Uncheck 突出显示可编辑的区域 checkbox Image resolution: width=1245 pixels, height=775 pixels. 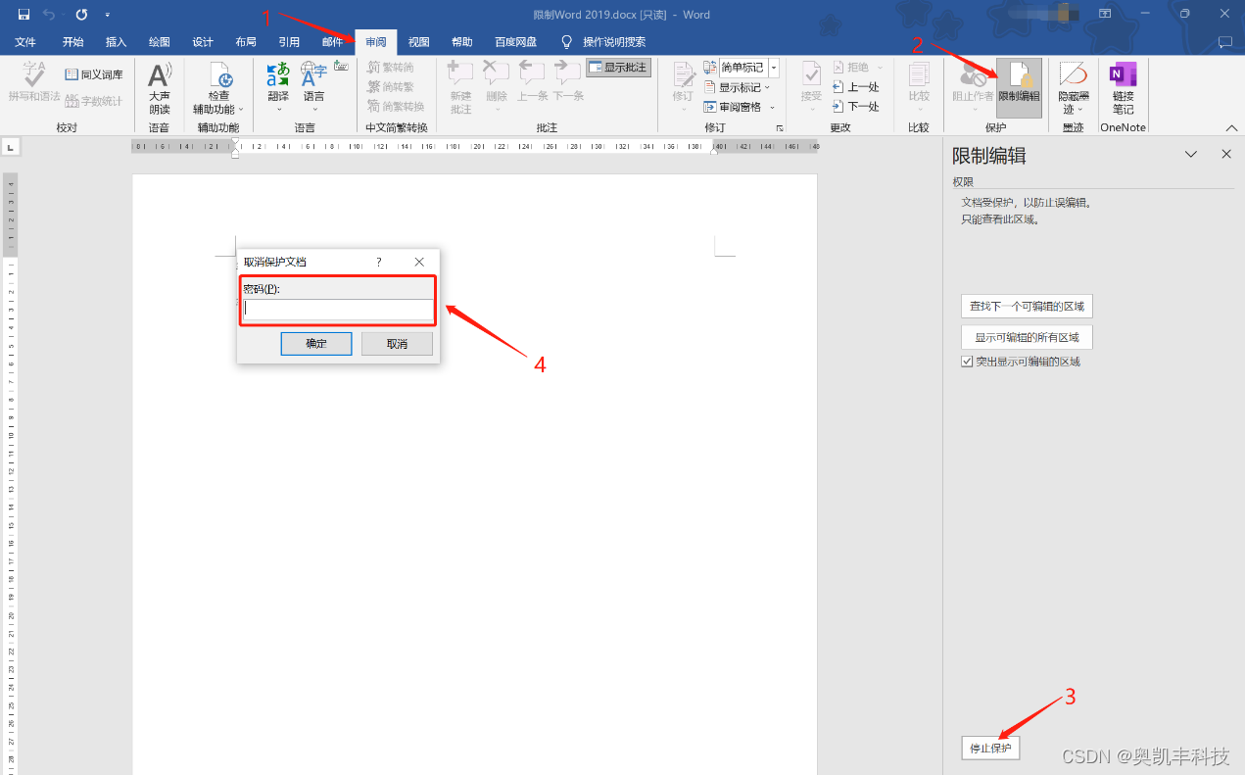point(968,362)
